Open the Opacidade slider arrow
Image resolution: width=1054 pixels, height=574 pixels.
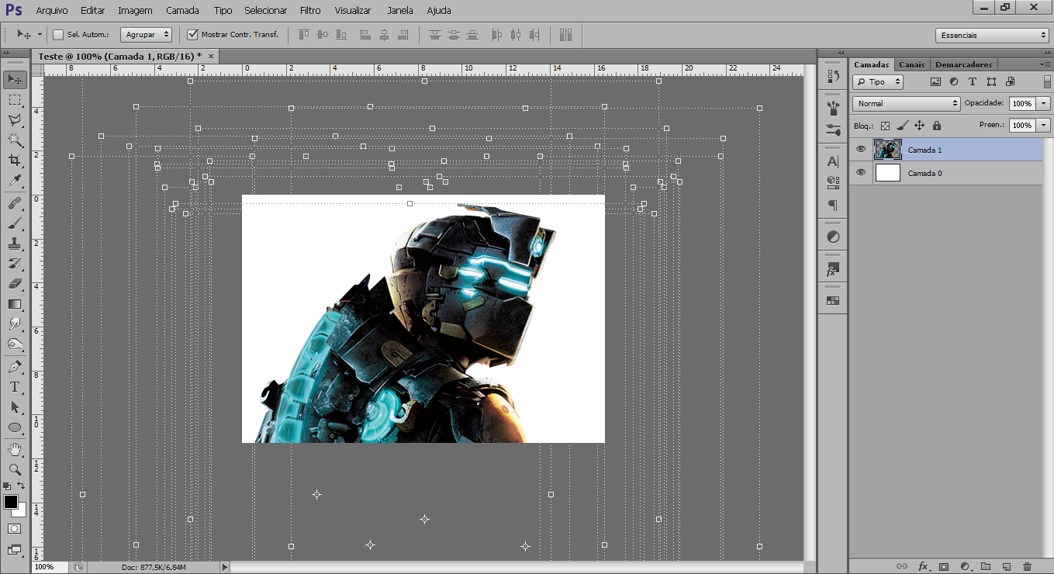(1043, 103)
